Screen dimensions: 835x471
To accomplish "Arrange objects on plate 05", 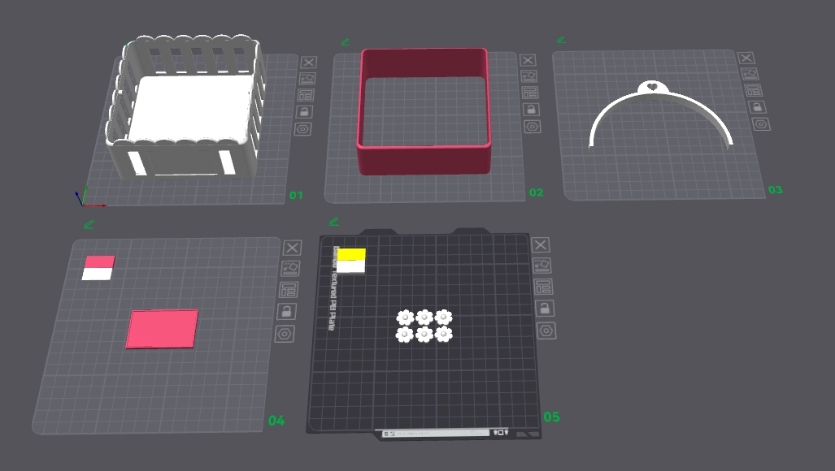I will [x=543, y=287].
